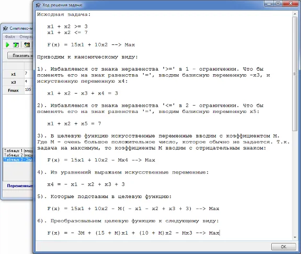Click the vertical scrollbar thumb in the dialog

[x=295, y=74]
